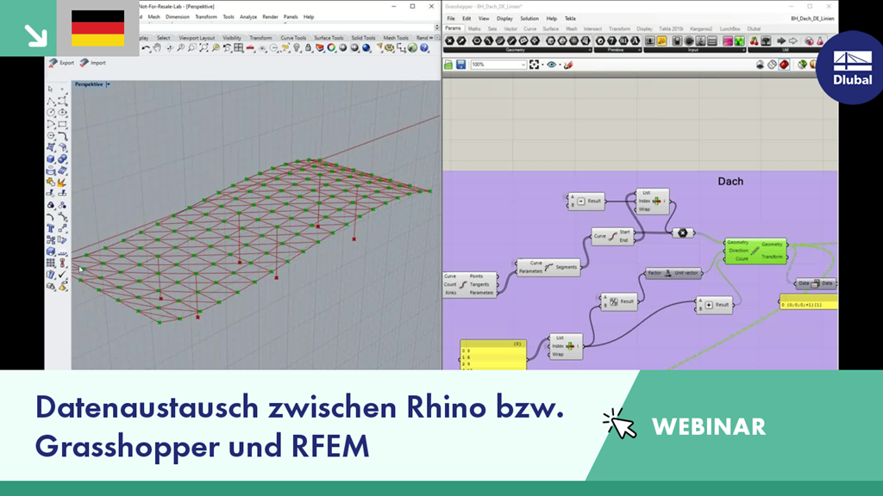Viewport: 883px width, 496px height.
Task: Click the Import button in Rhino
Action: click(x=92, y=62)
